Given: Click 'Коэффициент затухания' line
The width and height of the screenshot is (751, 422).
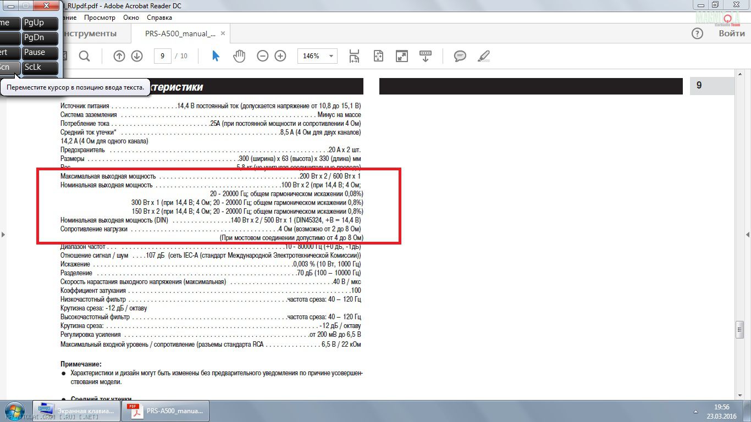Looking at the screenshot, I should 211,291.
